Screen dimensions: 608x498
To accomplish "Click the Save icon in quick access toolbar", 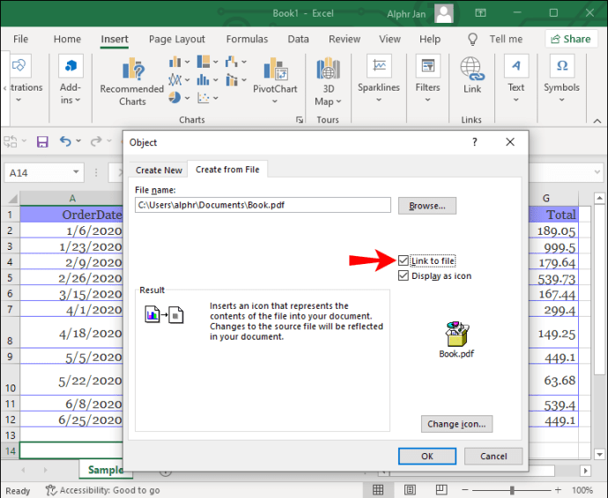I will tap(41, 141).
